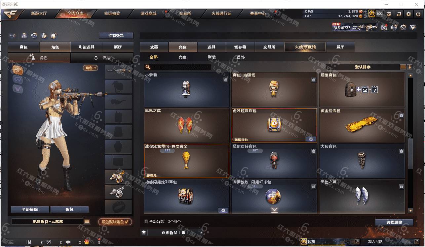Switch to the 火线珍藏馆 tab
425x247 pixels.
[x=305, y=47]
